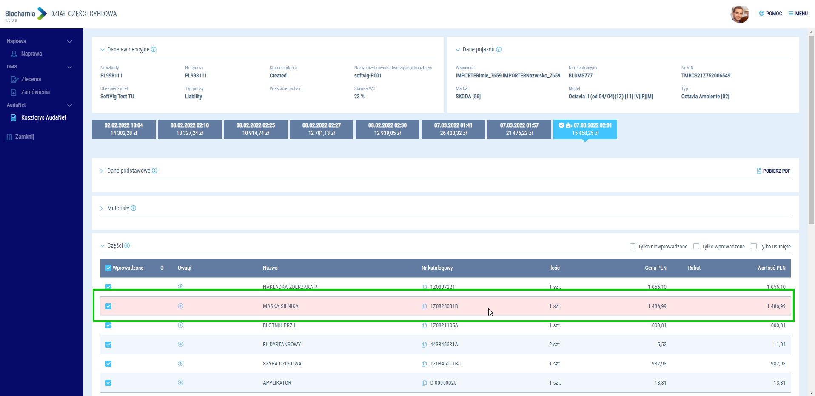Copy catalog number 443845631A using copy icon

coord(424,345)
